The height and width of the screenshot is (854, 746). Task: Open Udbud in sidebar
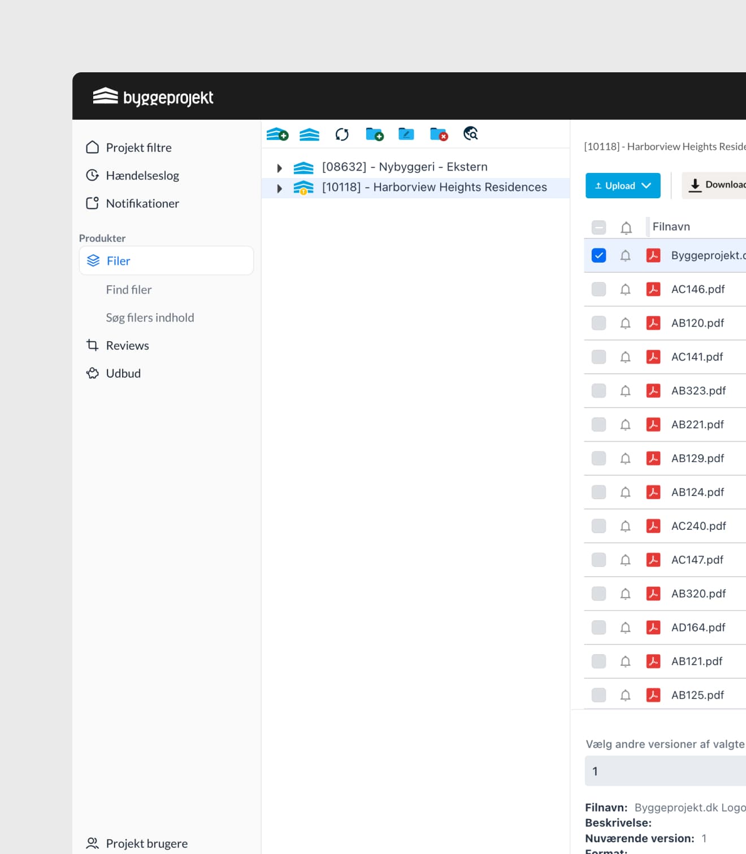pos(113,373)
